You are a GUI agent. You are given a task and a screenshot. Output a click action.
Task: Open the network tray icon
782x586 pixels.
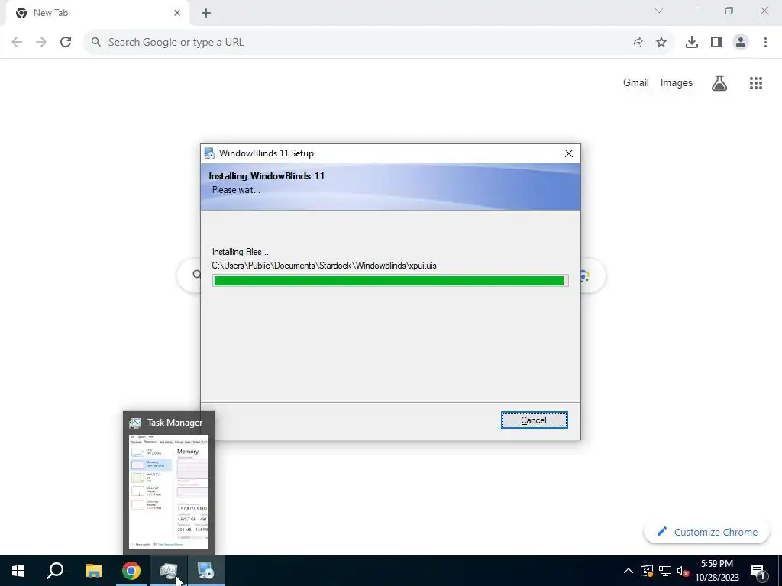click(x=665, y=571)
